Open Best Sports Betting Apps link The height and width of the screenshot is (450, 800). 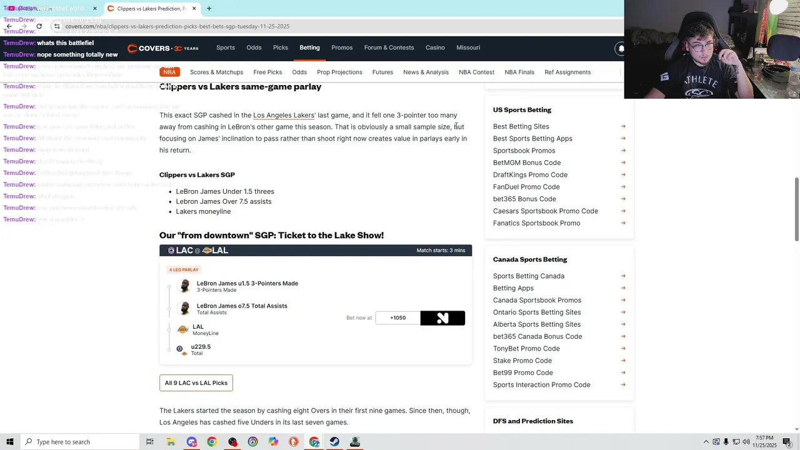(x=532, y=139)
